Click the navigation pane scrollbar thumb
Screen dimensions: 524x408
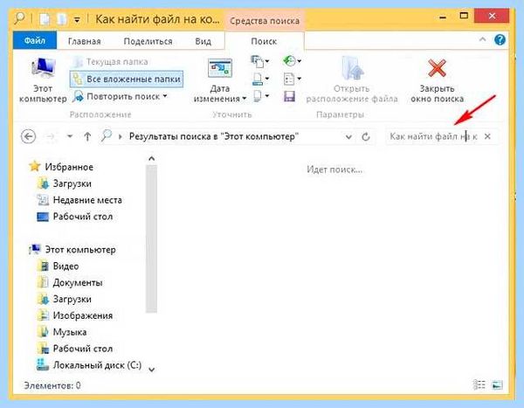[151, 239]
